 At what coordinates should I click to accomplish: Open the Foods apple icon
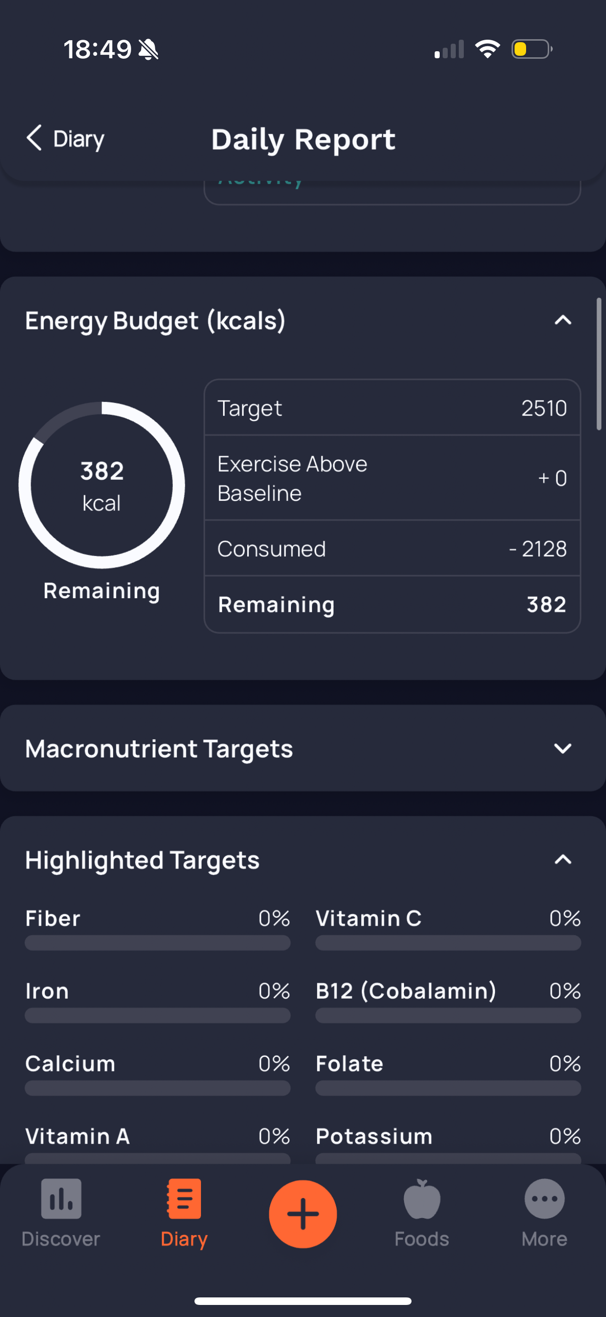point(422,1198)
